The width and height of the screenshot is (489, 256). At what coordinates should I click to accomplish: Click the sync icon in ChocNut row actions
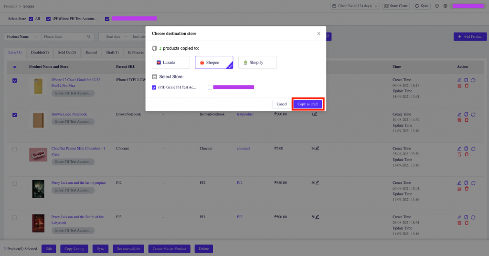(x=473, y=149)
